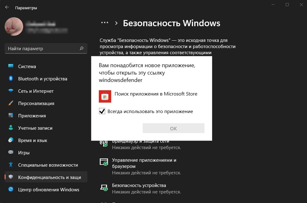Screen dimensions: 307x203
Task: Open Управление приложениями и браузером
Action: point(144,163)
